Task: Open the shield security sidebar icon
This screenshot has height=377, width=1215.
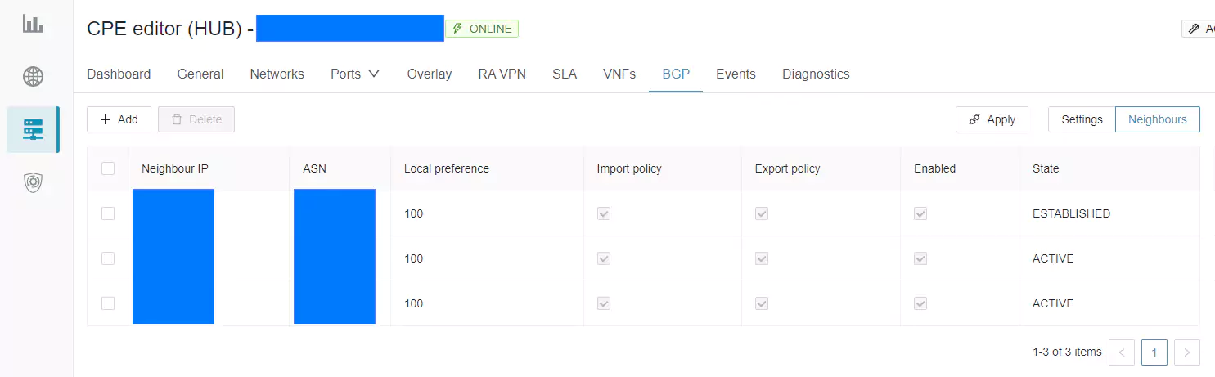Action: pos(33,182)
